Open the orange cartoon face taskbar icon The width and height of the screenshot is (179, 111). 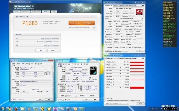(49, 109)
